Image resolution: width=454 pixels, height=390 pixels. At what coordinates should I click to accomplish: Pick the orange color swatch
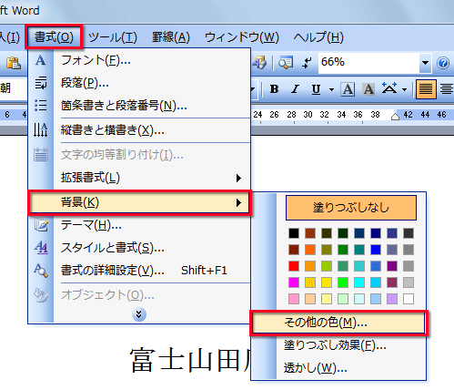(310, 250)
